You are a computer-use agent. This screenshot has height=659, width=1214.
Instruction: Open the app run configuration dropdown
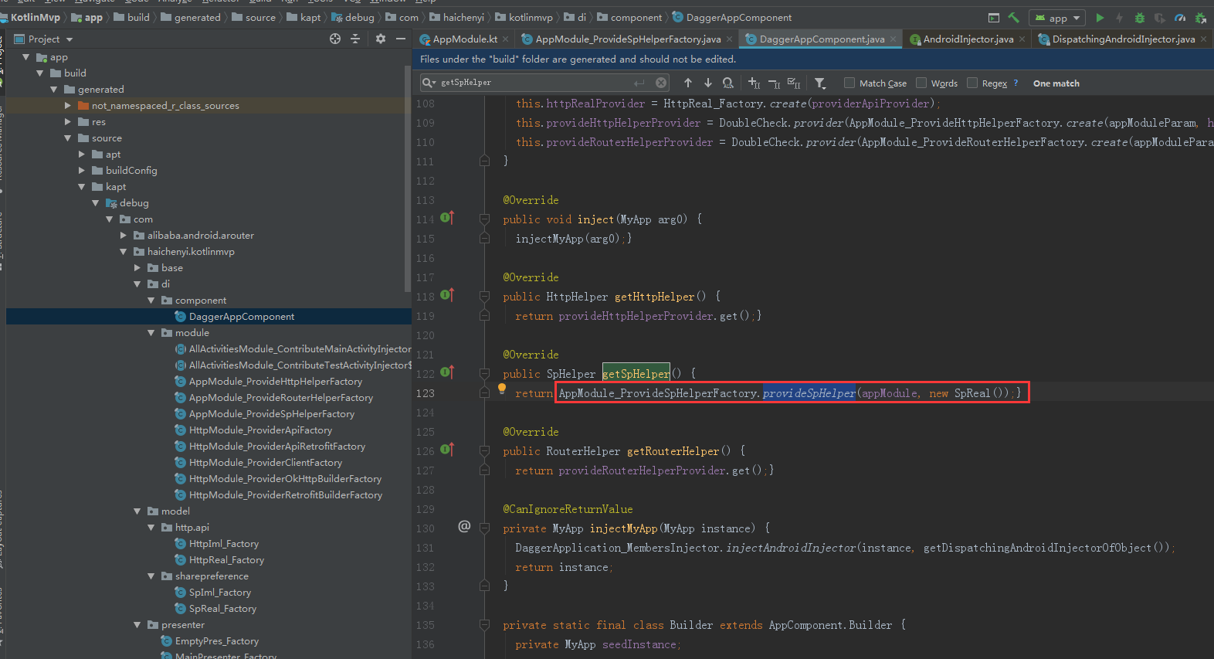pos(1057,17)
